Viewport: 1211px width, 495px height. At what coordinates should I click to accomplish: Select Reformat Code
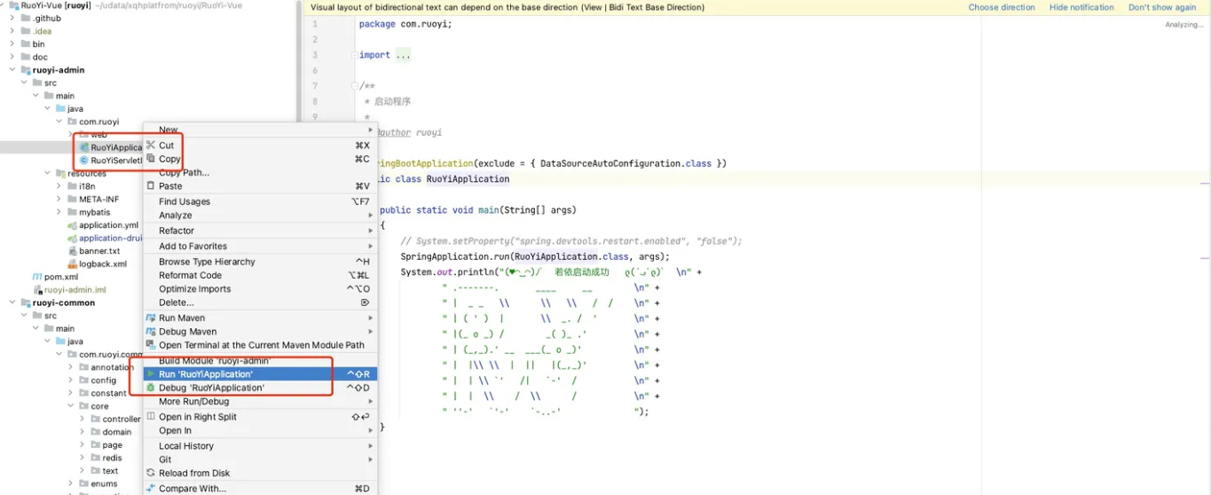pyautogui.click(x=260, y=275)
